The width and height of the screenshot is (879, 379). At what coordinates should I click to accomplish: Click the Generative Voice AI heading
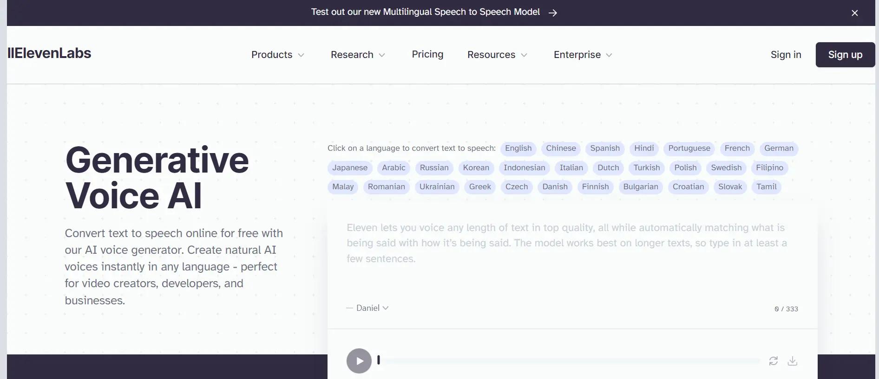[x=157, y=178]
